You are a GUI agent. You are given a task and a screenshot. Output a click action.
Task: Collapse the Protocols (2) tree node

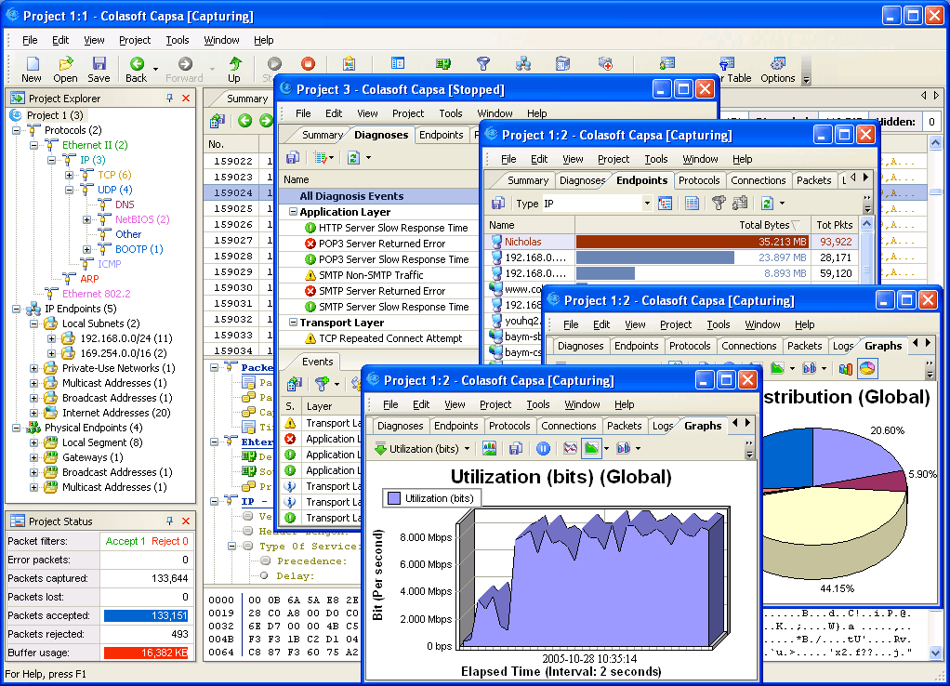click(x=17, y=130)
